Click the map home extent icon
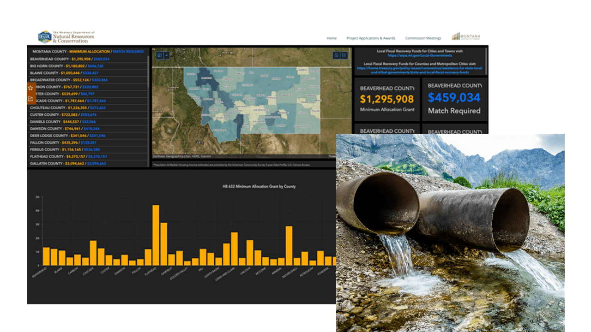The width and height of the screenshot is (591, 332). (337, 55)
